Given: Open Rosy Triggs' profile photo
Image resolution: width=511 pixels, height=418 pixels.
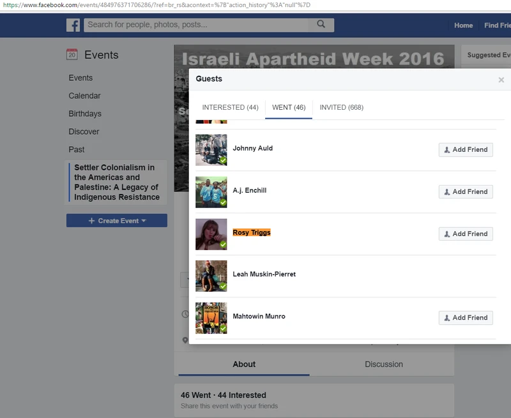Looking at the screenshot, I should tap(211, 234).
